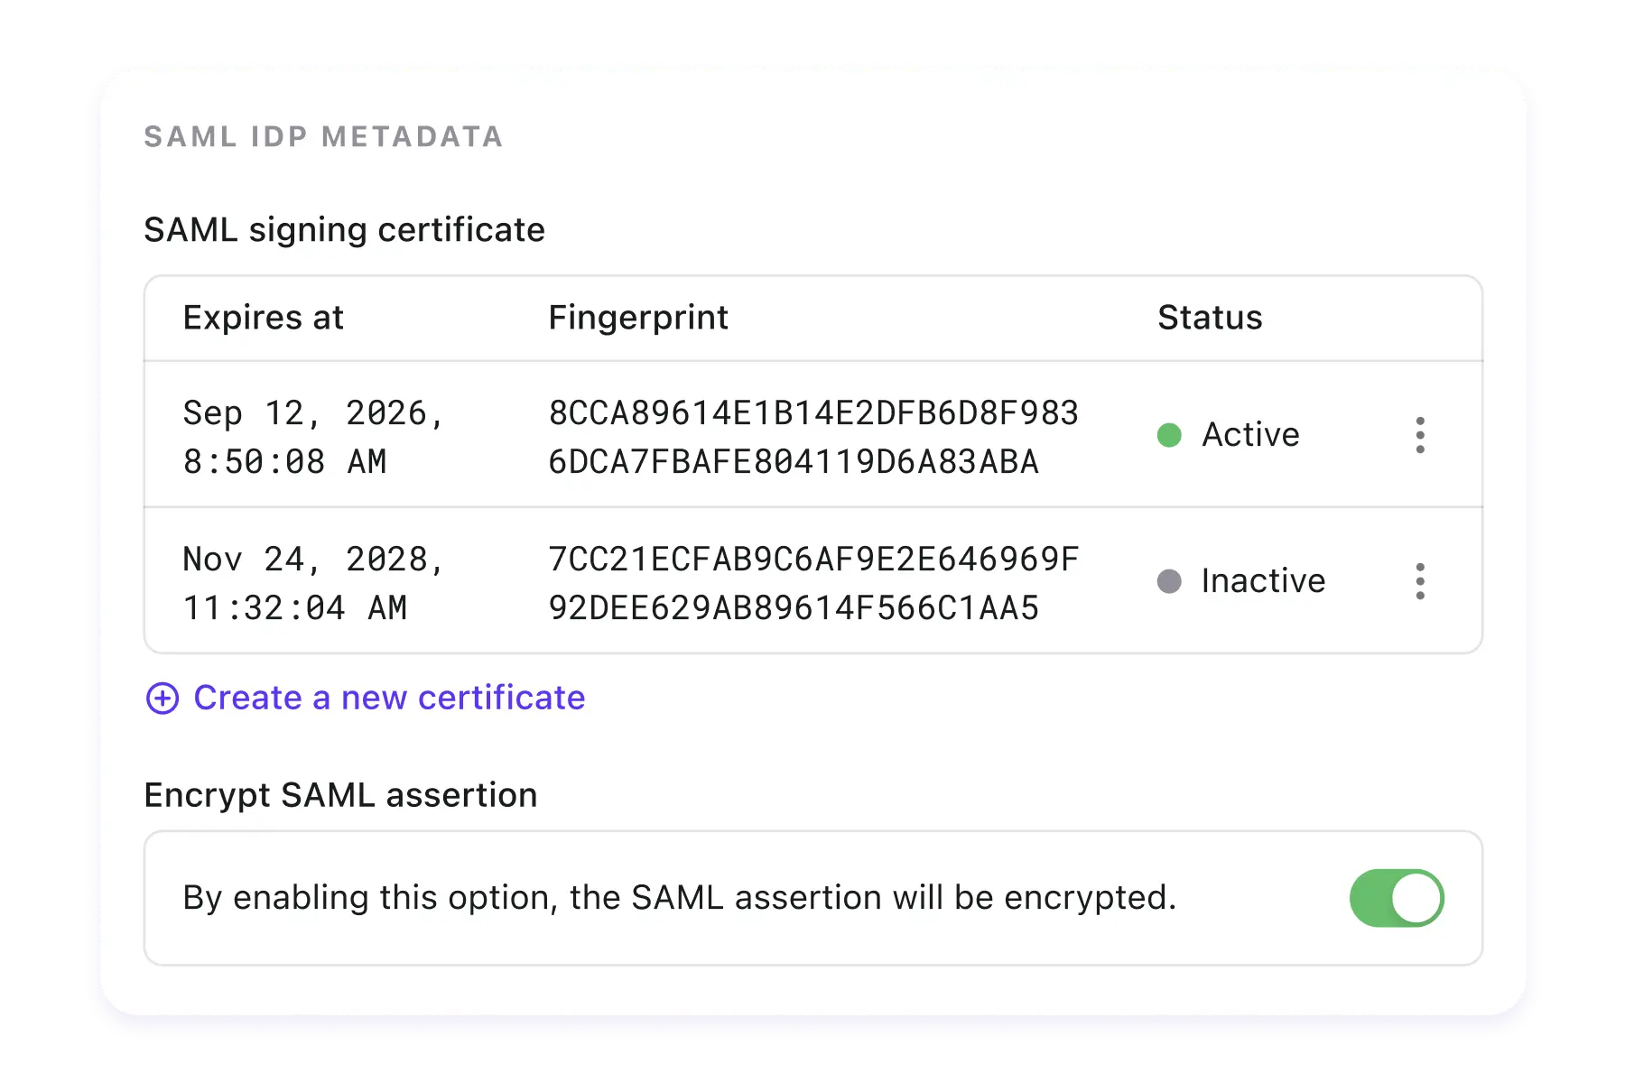Click the Sep 12, 2026 expiry date
1625x1083 pixels.
point(313,437)
